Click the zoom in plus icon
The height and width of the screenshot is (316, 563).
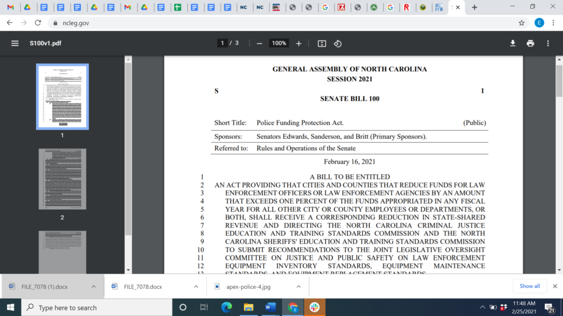tap(299, 44)
